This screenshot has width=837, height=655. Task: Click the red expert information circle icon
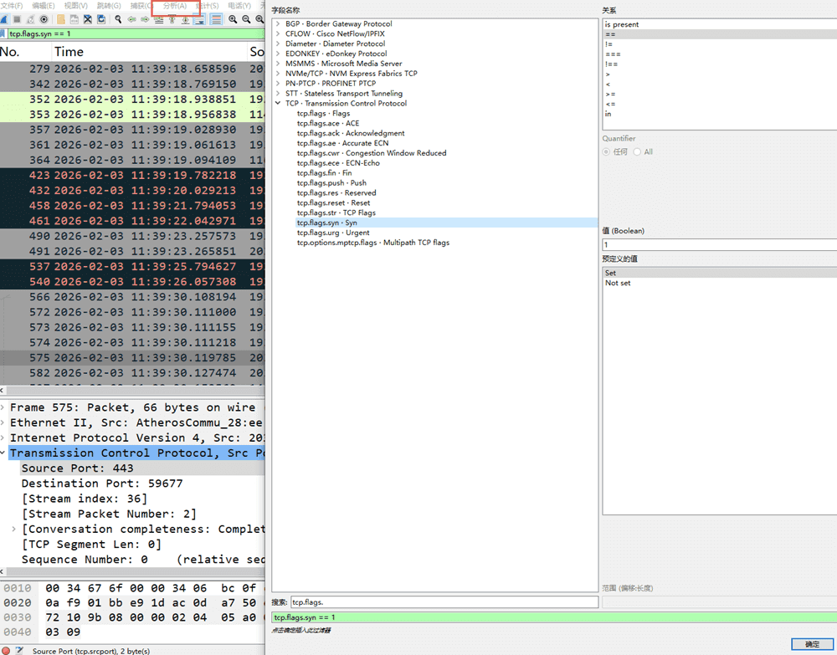[7, 650]
